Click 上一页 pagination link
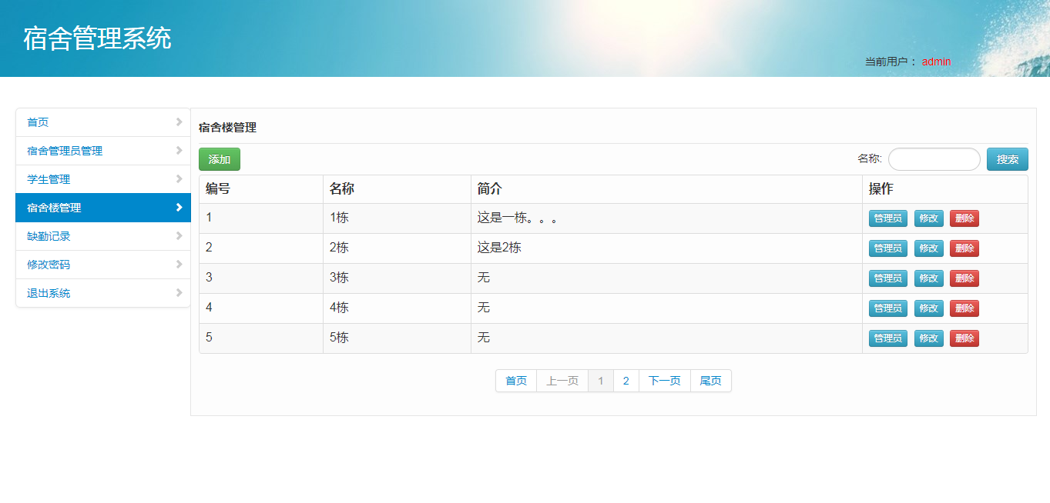The height and width of the screenshot is (503, 1050). (x=562, y=381)
